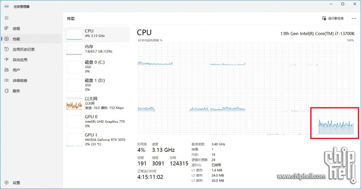Open 详细信息 page

pos(32,80)
